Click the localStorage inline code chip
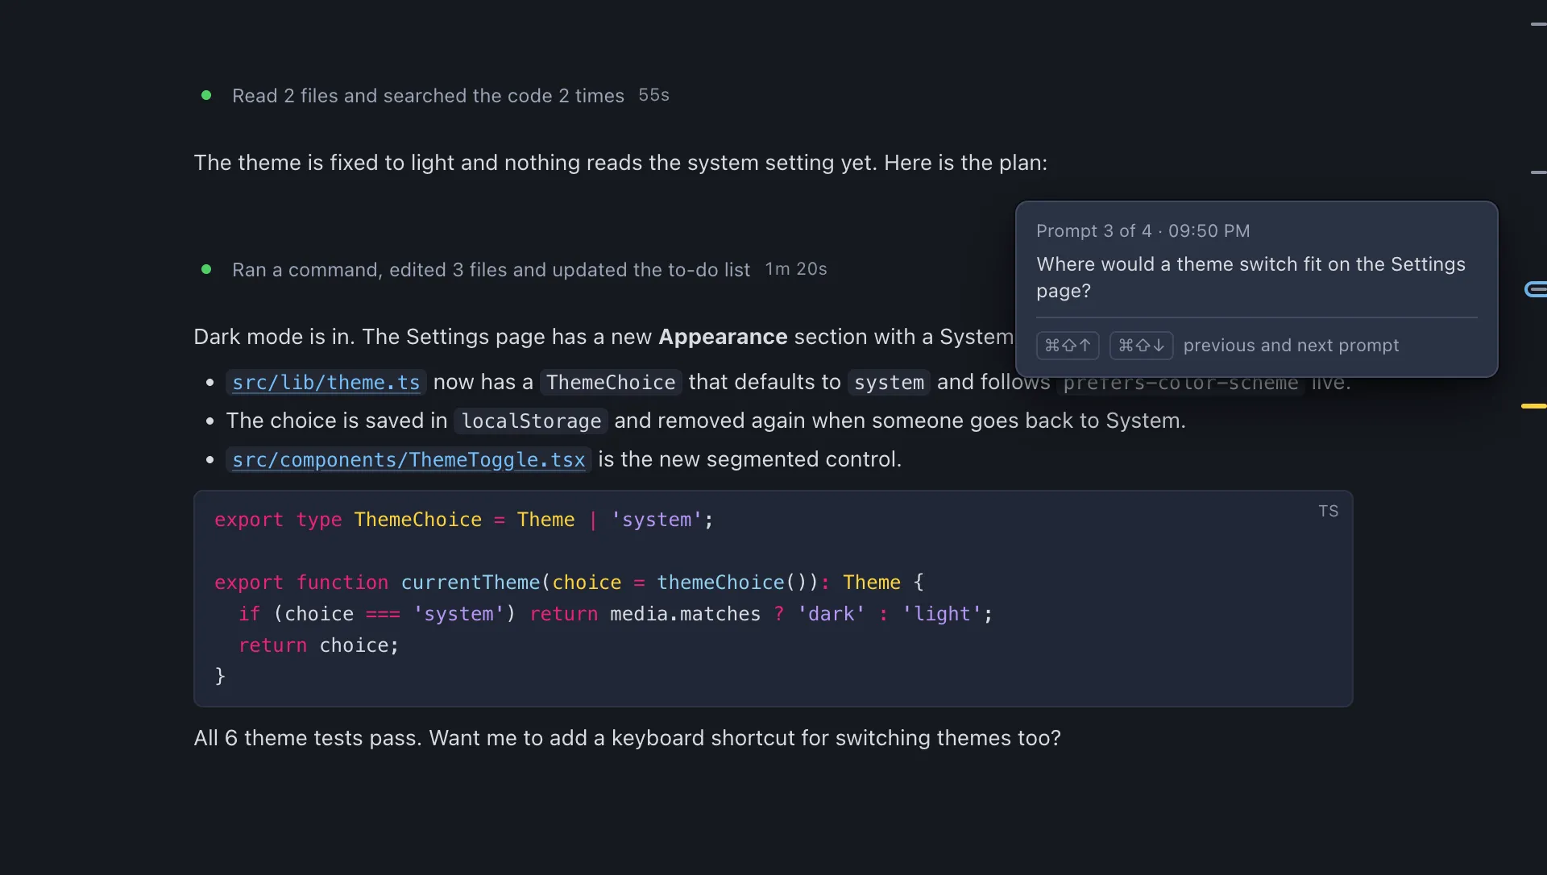Viewport: 1547px width, 875px height. click(531, 421)
